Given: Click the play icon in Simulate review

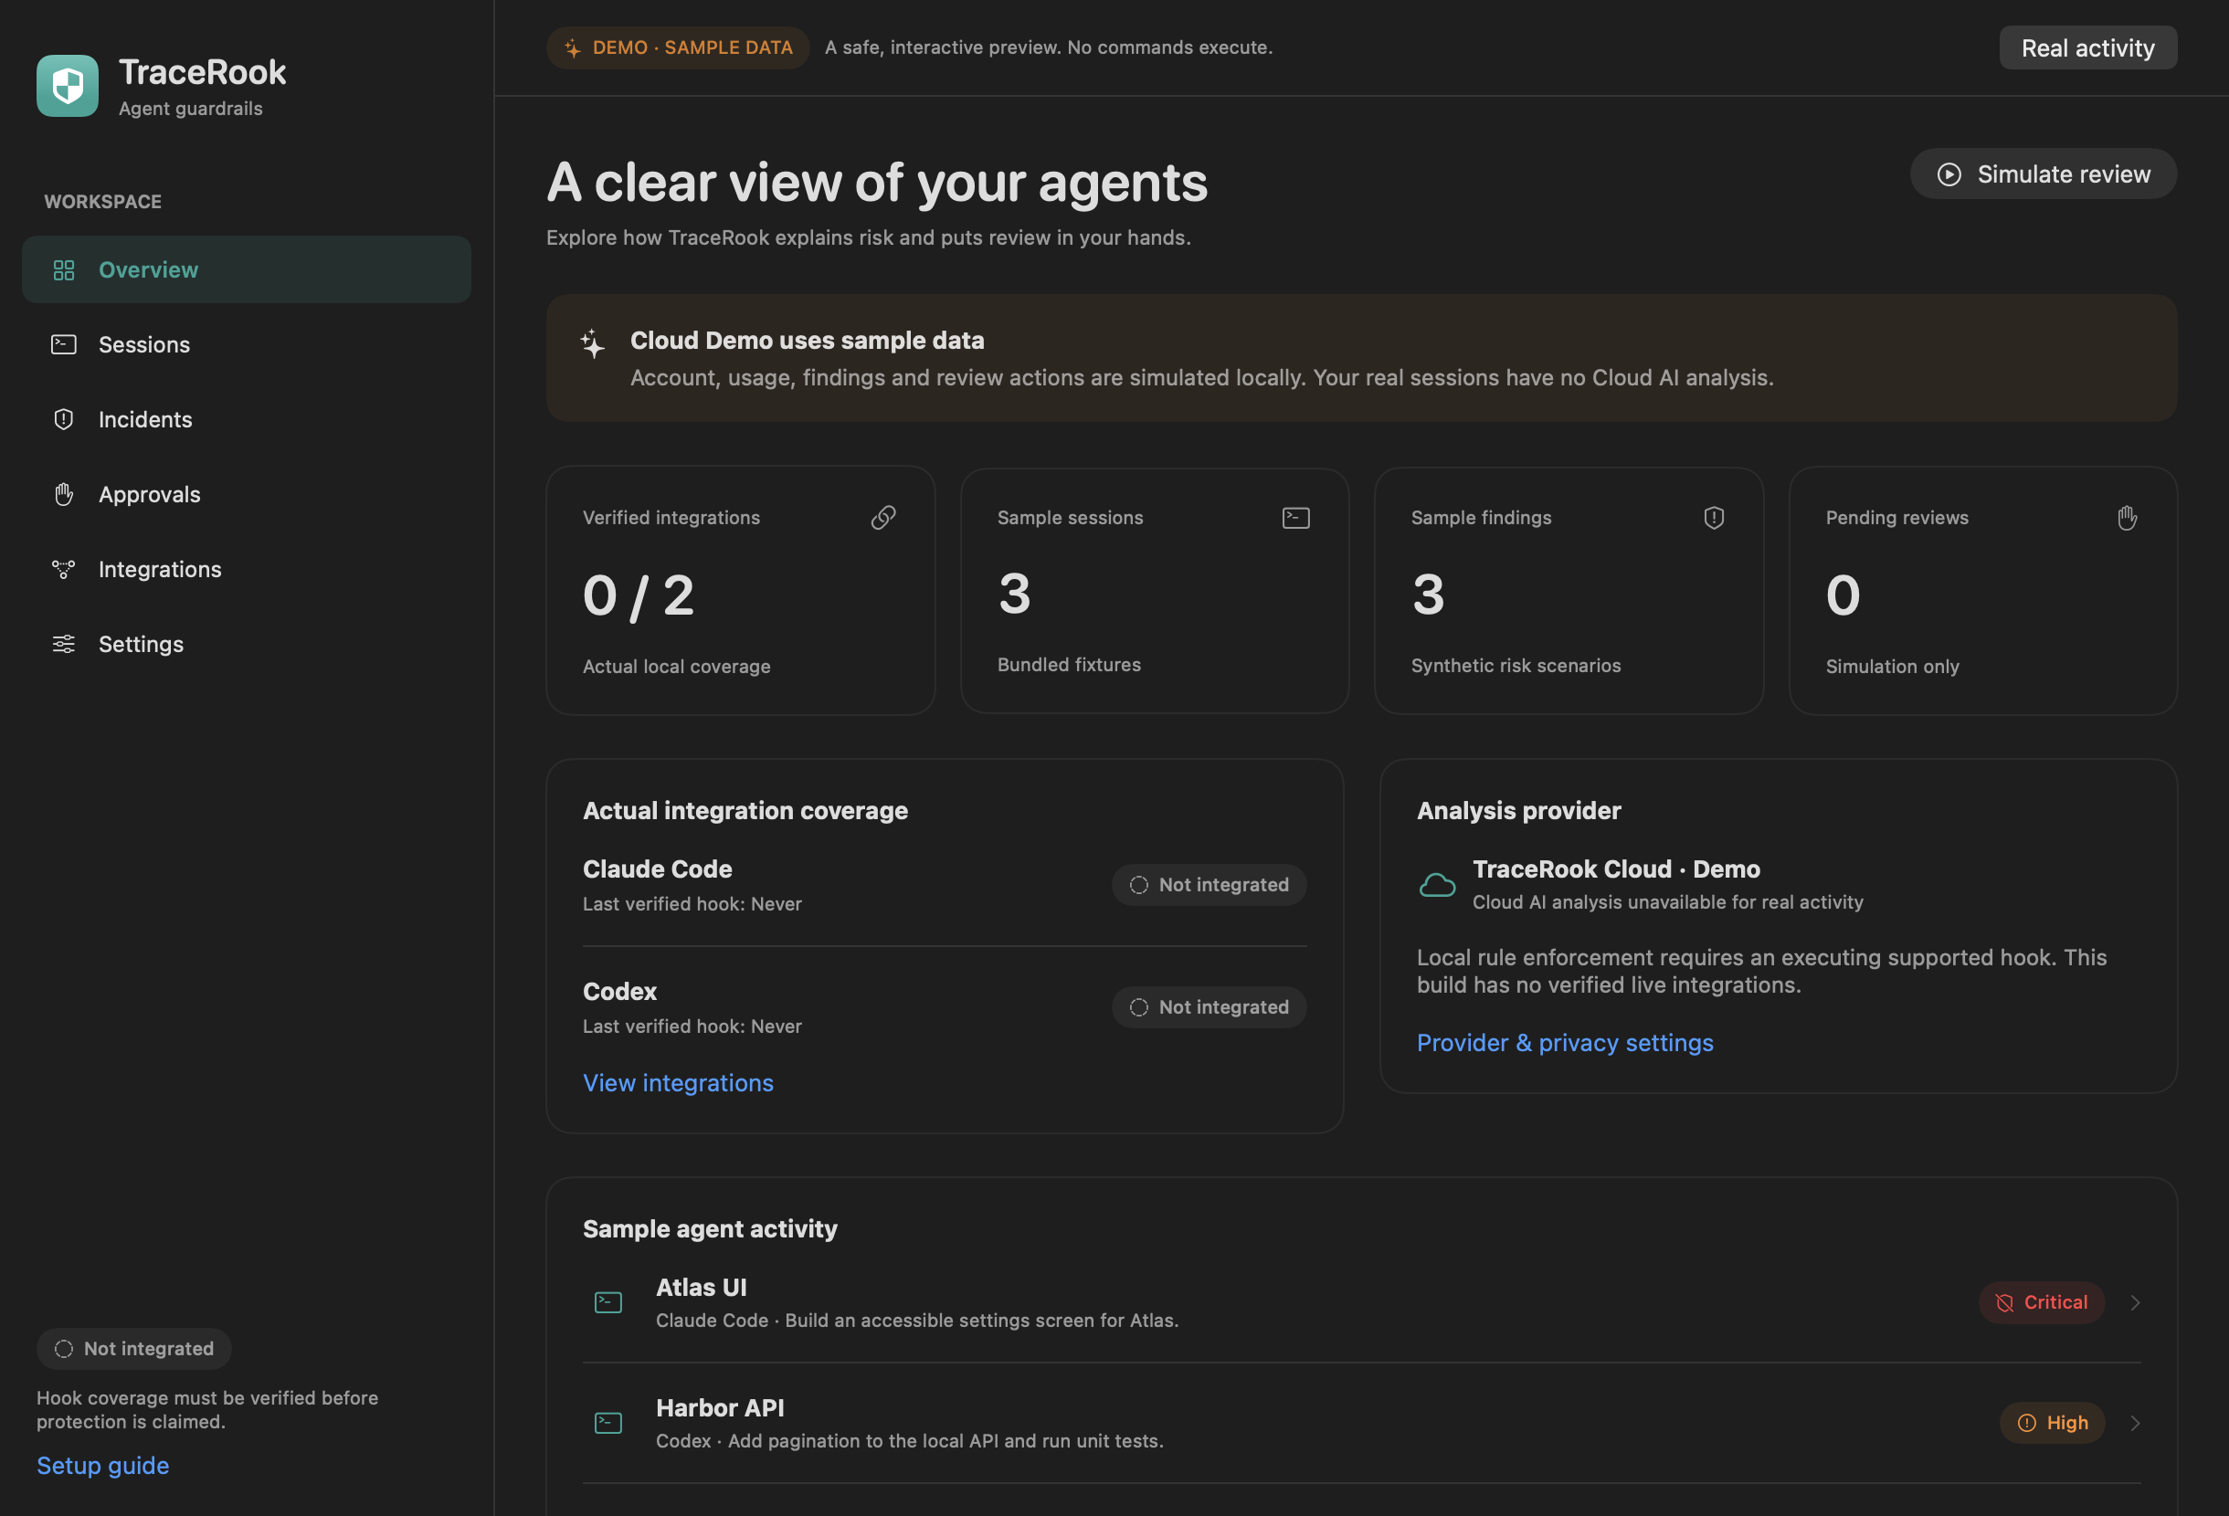Looking at the screenshot, I should click(1949, 174).
